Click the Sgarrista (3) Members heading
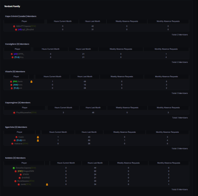Screen dimensions: 198x196 [16, 127]
